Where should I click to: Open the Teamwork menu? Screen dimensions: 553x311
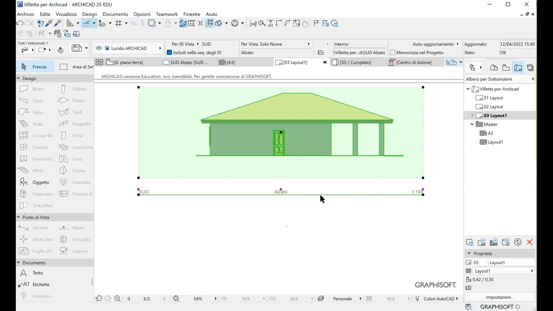pyautogui.click(x=167, y=14)
